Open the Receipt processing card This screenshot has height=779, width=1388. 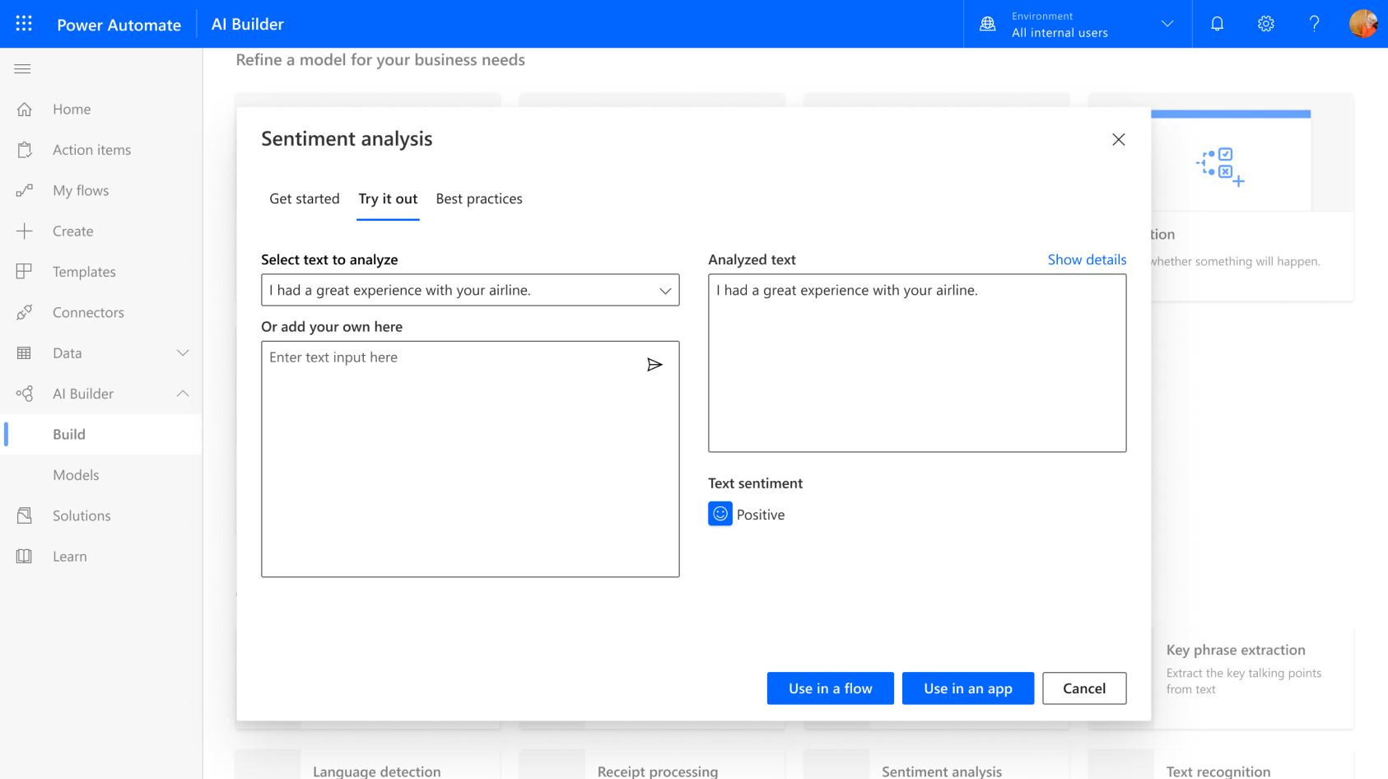tap(652, 765)
